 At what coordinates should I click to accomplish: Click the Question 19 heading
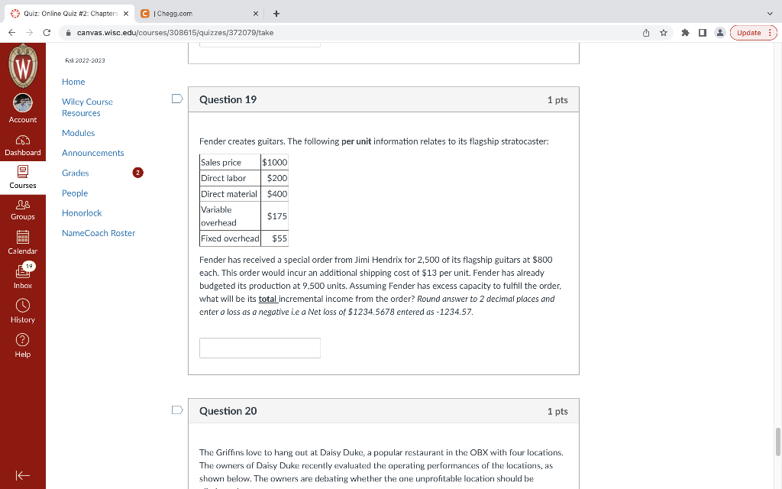click(x=228, y=99)
